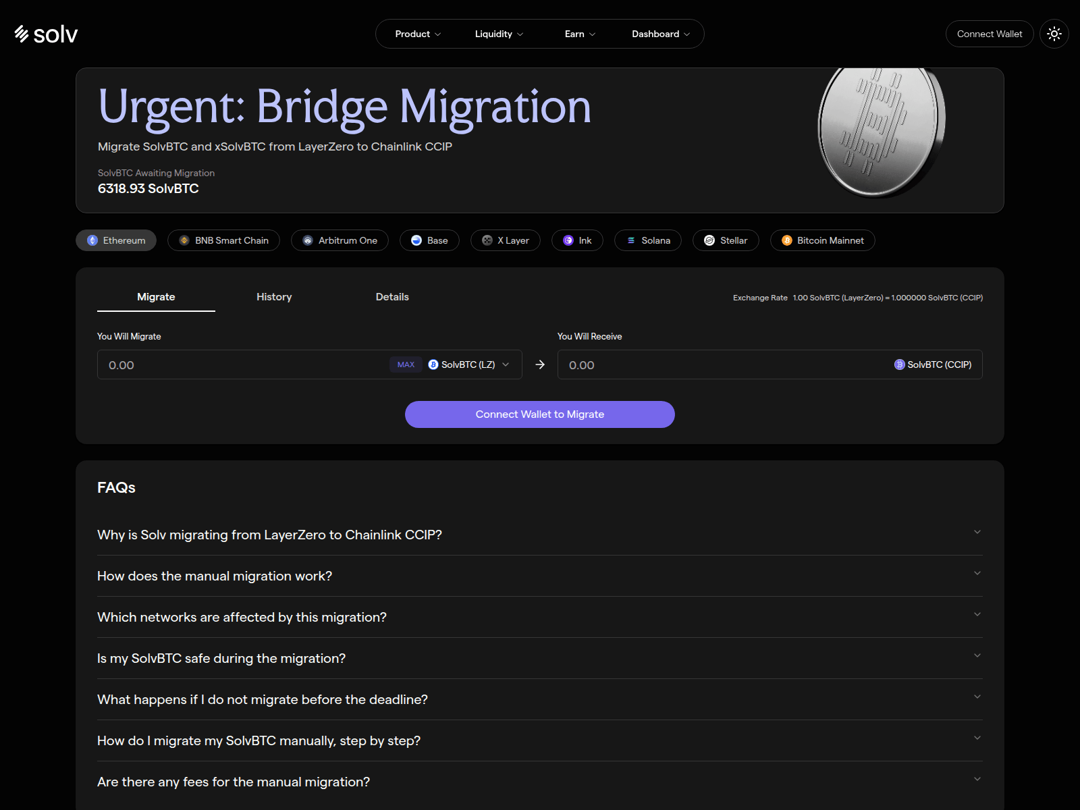Choose the Arbitrum One network

point(340,240)
